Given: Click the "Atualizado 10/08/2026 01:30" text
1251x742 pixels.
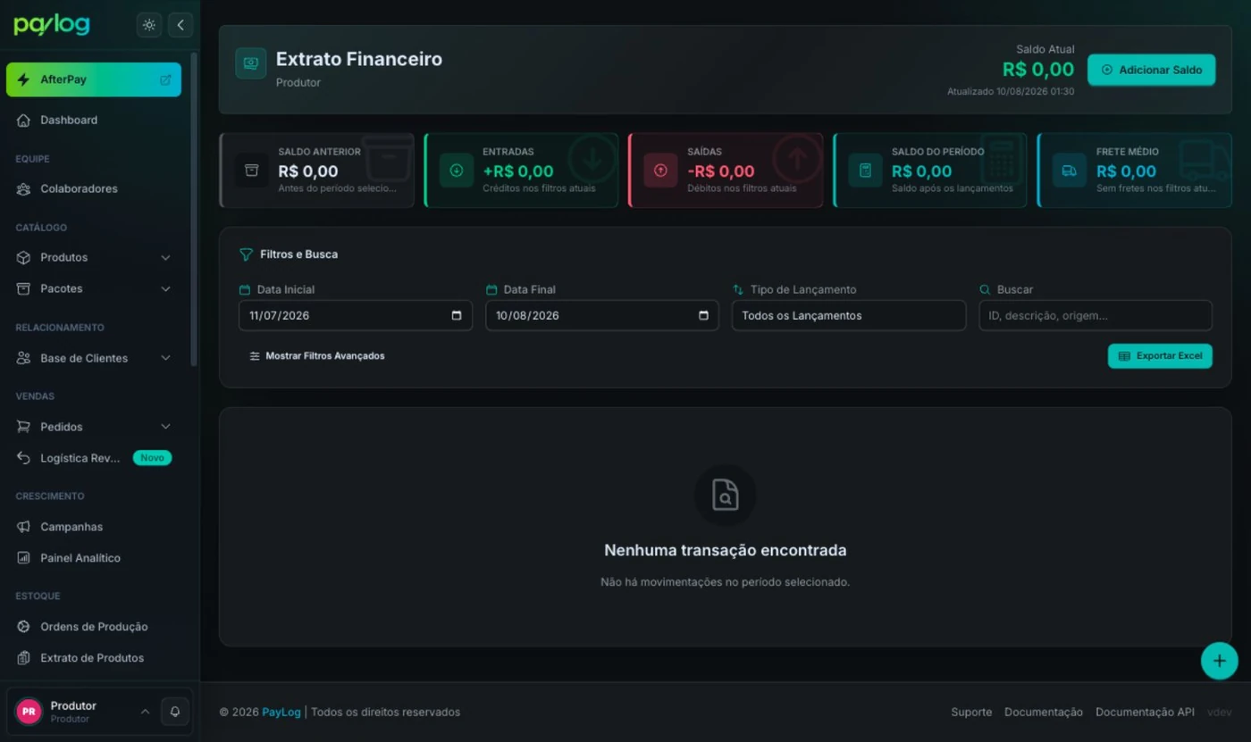Looking at the screenshot, I should pyautogui.click(x=1011, y=91).
